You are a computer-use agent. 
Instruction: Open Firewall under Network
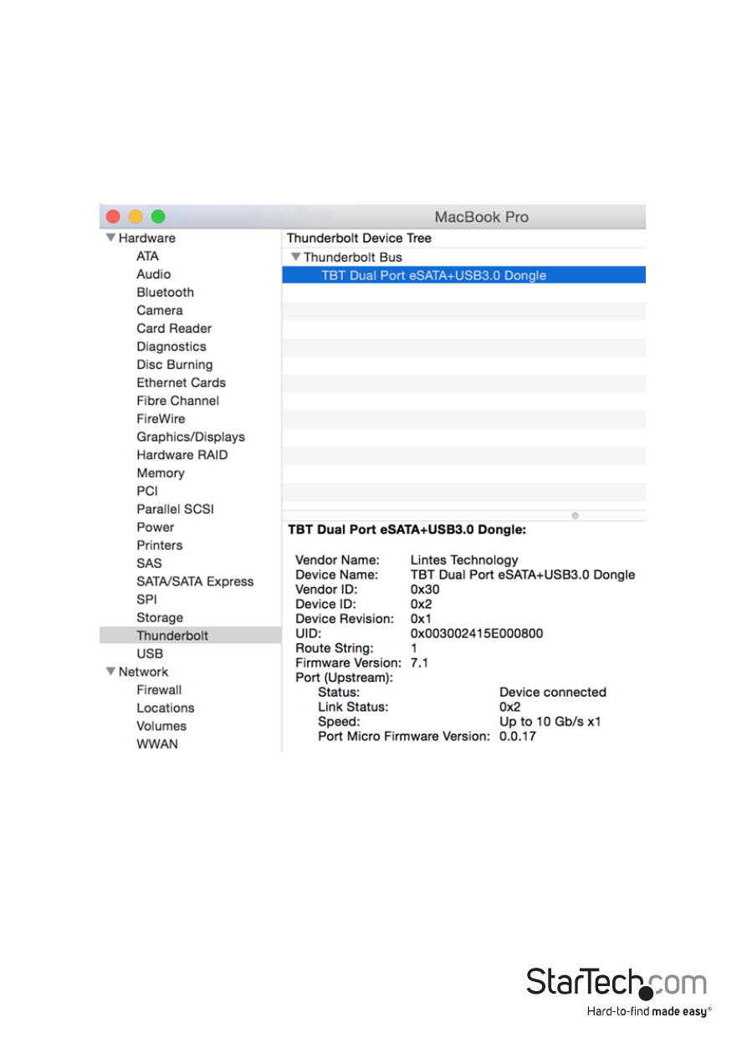(159, 690)
